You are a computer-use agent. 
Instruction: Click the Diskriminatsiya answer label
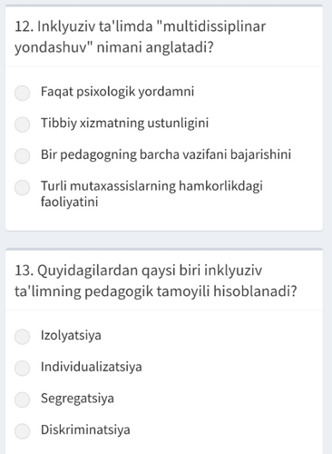[x=85, y=429]
